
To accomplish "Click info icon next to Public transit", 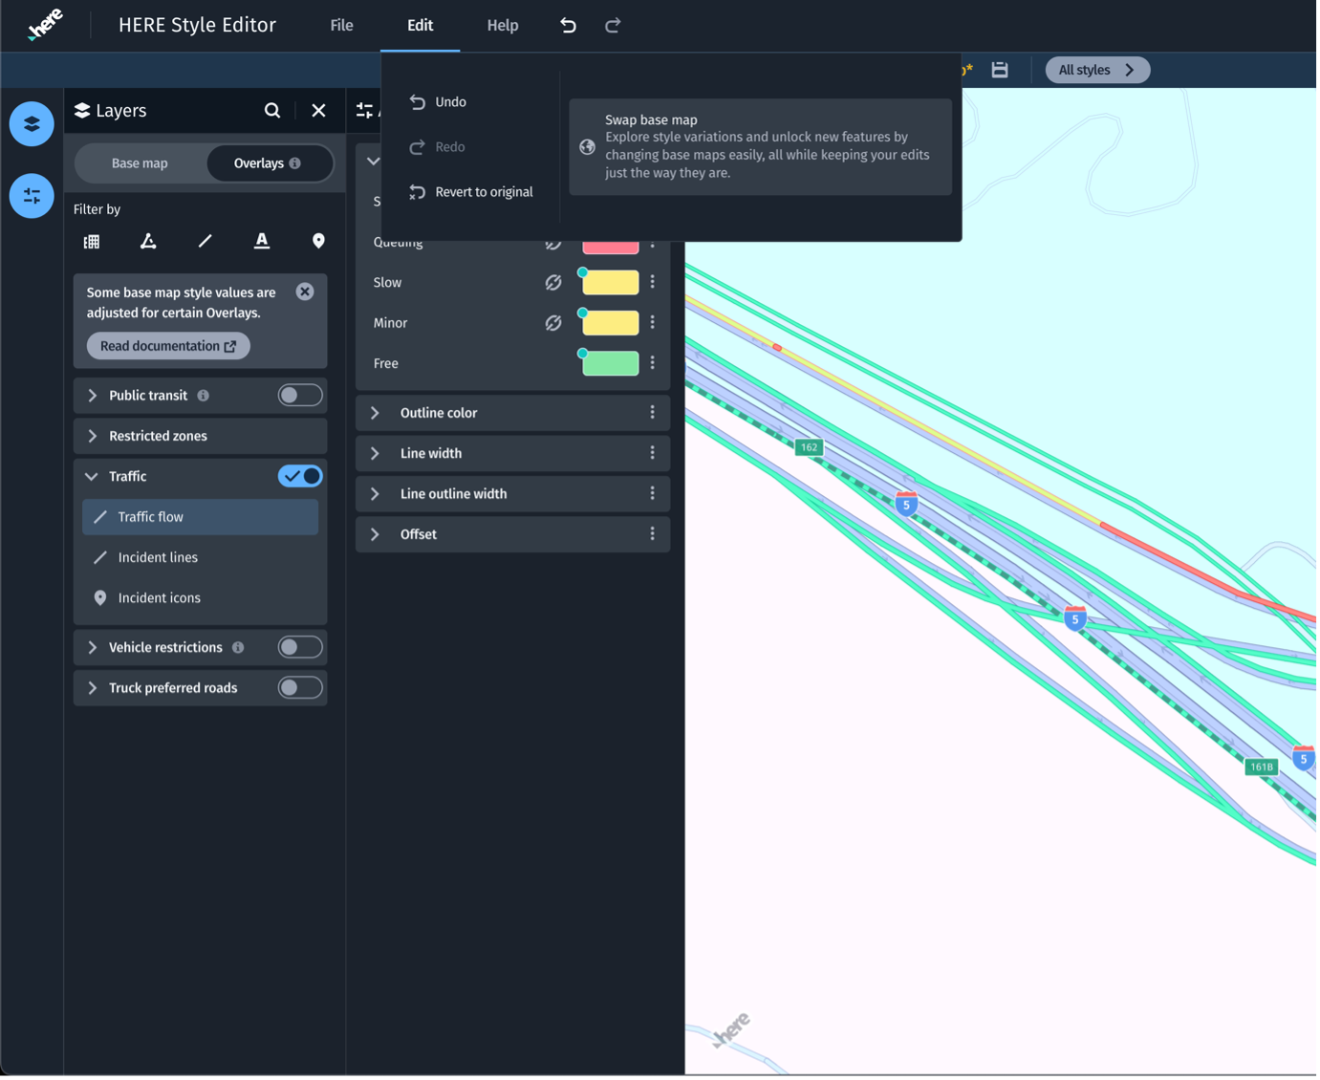I will (x=204, y=396).
